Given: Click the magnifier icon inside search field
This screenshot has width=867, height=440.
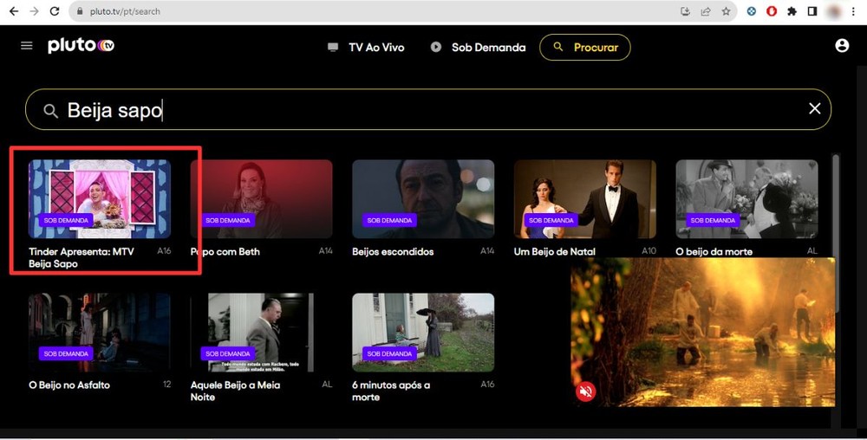Looking at the screenshot, I should [50, 111].
